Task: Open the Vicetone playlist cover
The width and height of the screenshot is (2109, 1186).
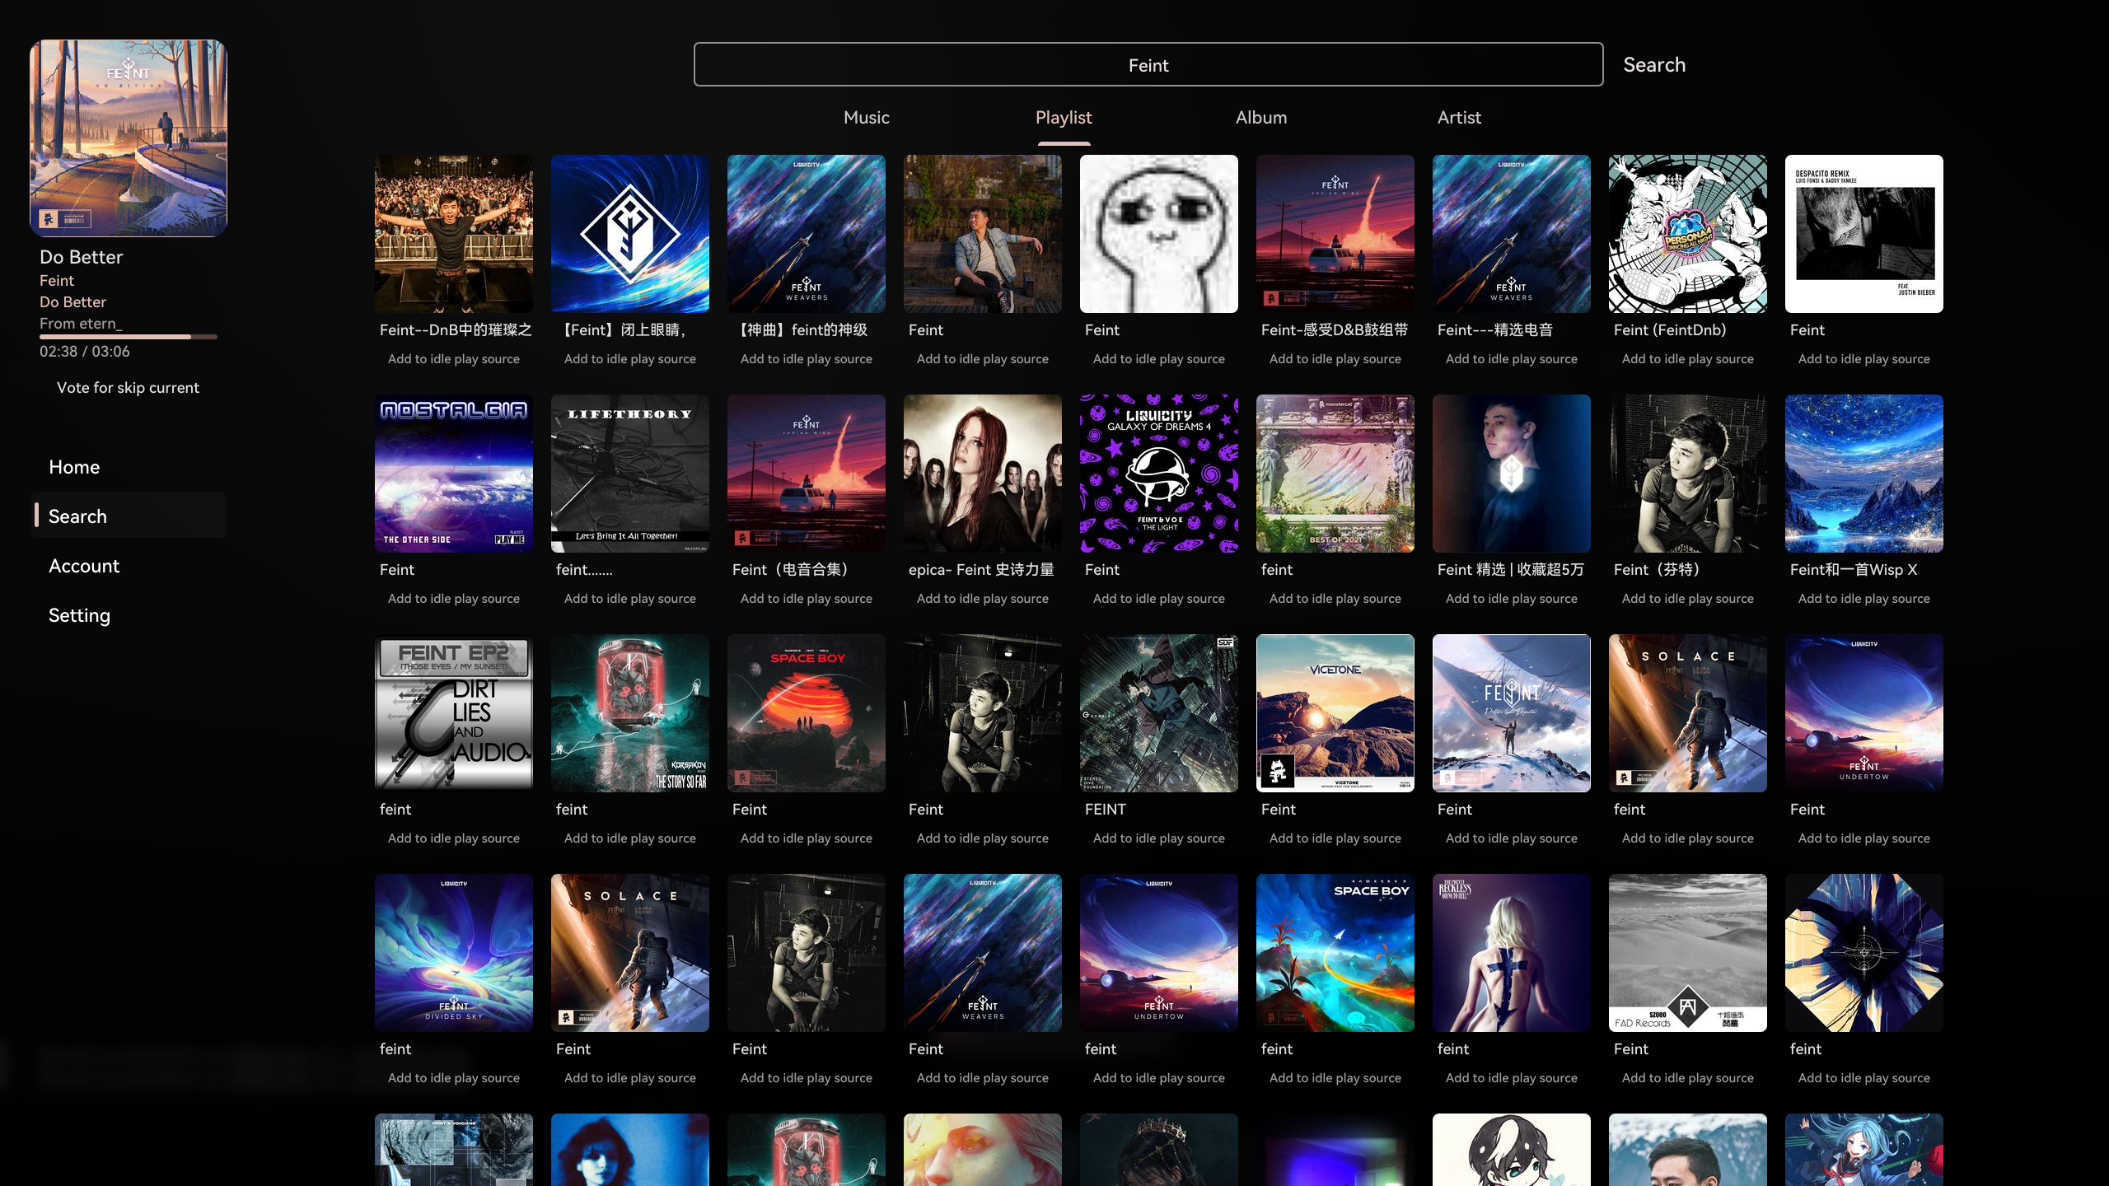Action: (x=1335, y=713)
